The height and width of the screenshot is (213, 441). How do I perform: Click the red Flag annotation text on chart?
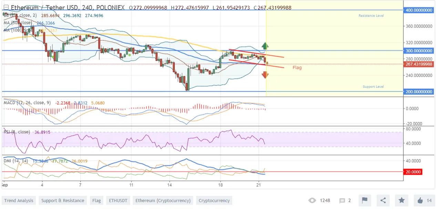pyautogui.click(x=297, y=67)
